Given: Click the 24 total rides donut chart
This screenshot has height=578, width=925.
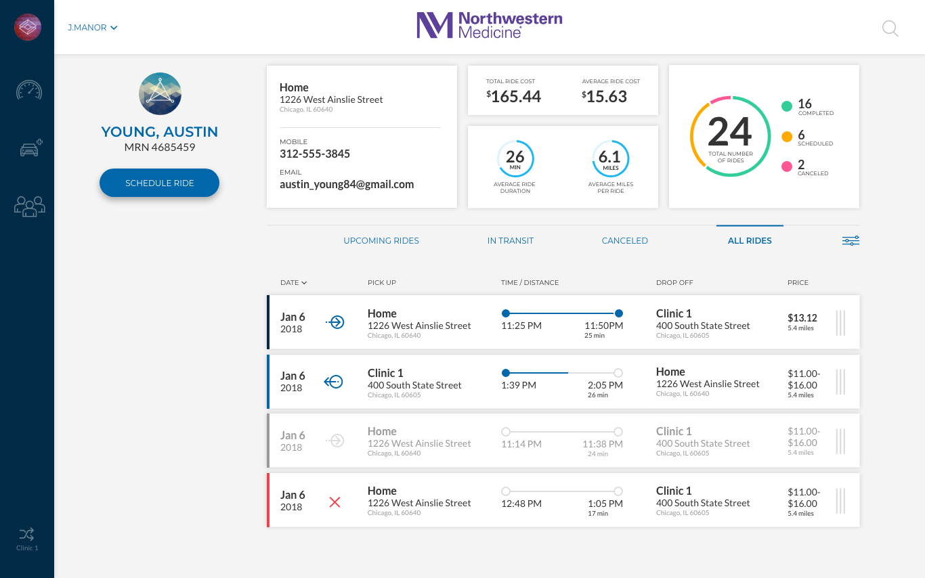Looking at the screenshot, I should coord(730,136).
